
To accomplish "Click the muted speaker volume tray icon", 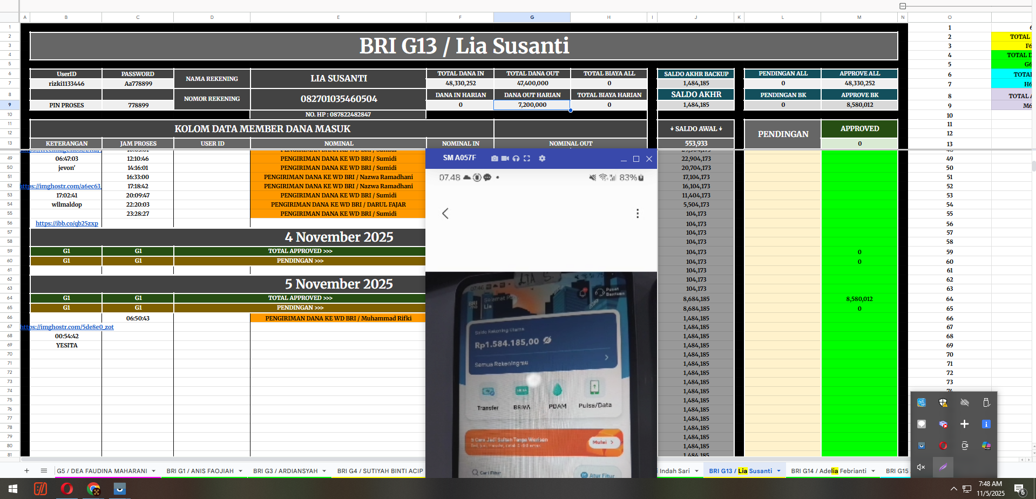I will 922,467.
